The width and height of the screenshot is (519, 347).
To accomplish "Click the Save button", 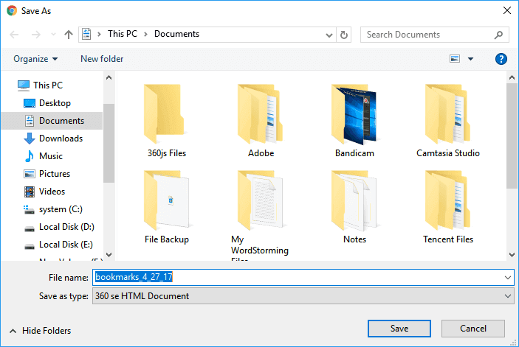I will [399, 329].
